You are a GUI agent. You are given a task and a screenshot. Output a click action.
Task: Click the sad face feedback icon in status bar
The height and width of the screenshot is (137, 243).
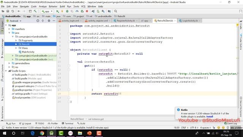(223, 127)
